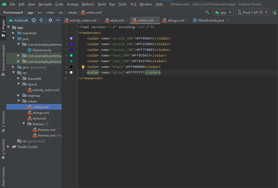The height and width of the screenshot is (188, 278).
Task: Expand the java (generated) folder
Action: coord(13,67)
